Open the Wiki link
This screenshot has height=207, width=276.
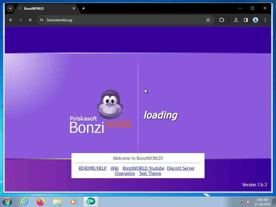pos(115,168)
